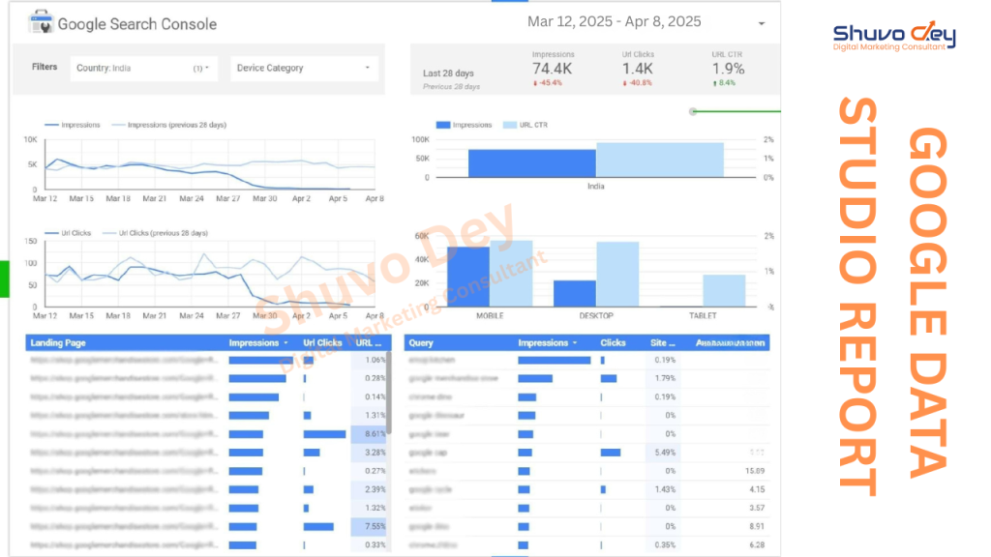Click the DESKTOP axis label
Image resolution: width=991 pixels, height=557 pixels.
coord(596,316)
